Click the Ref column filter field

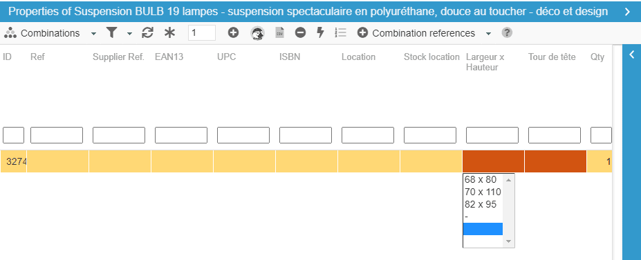(x=57, y=135)
